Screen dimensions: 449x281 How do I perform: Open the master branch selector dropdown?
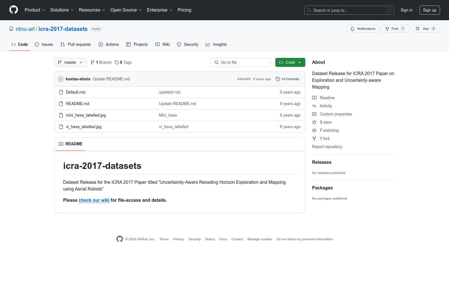click(70, 62)
